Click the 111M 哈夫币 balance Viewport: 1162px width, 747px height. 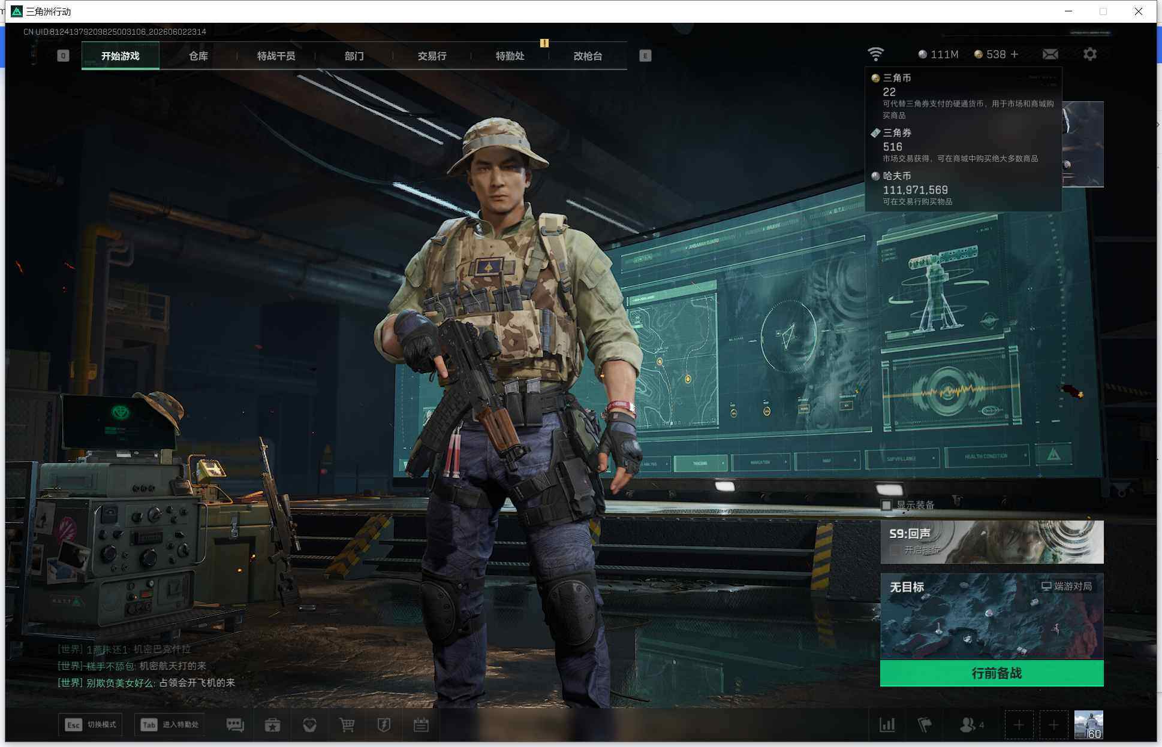click(938, 55)
